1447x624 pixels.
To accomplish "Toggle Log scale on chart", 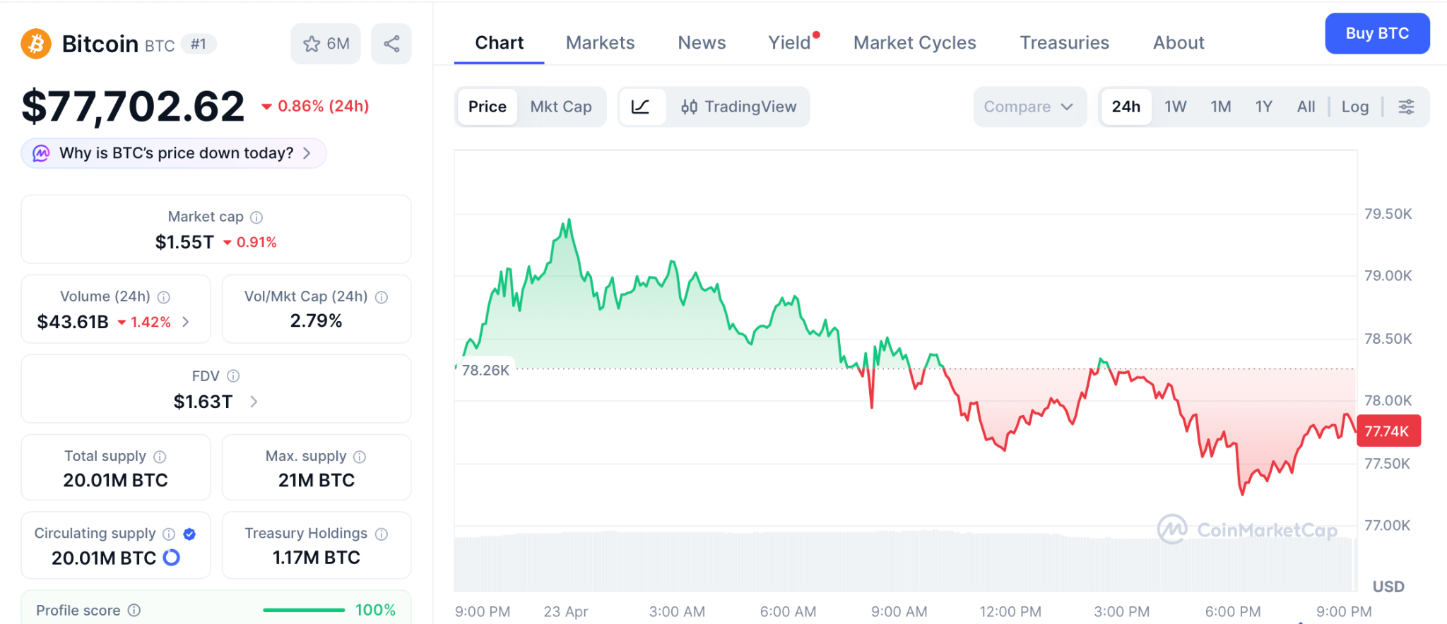I will click(x=1354, y=107).
